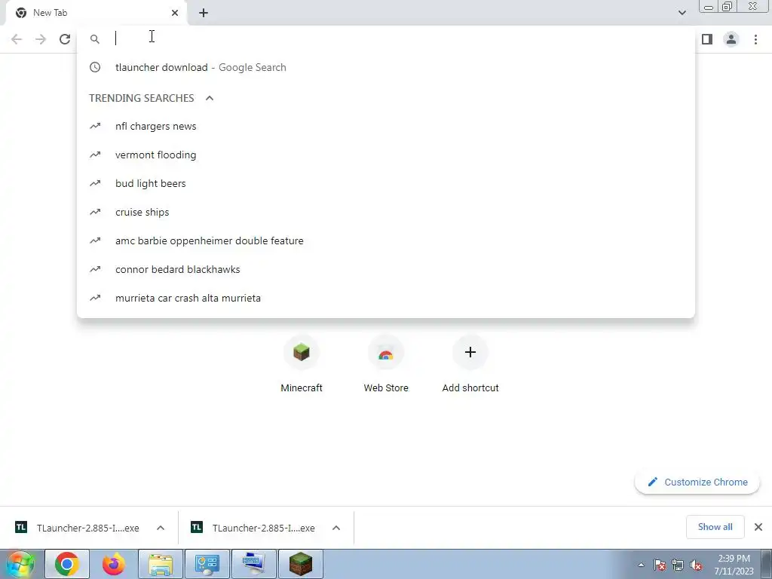Collapse the Trending Searches section

click(x=210, y=98)
